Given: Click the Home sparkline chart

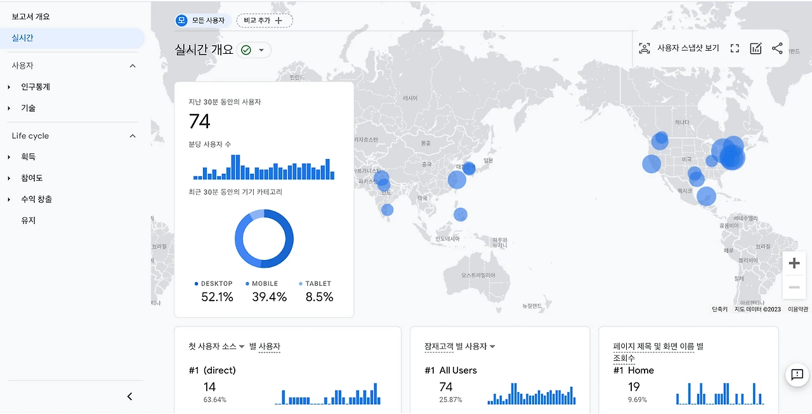Looking at the screenshot, I should [720, 394].
